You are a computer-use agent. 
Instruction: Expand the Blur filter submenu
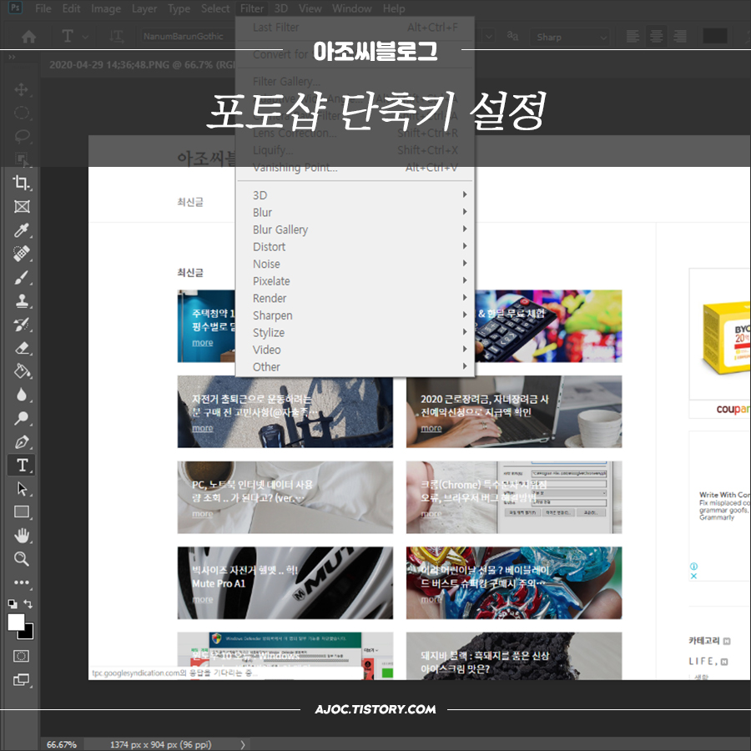pyautogui.click(x=355, y=212)
